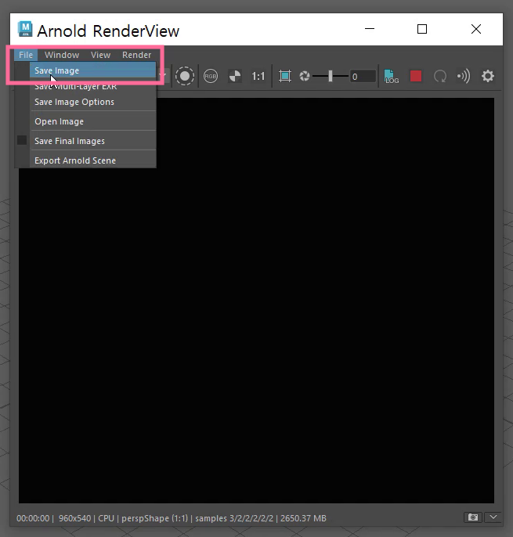513x537 pixels.
Task: Click the RGB channel display icon
Action: (x=211, y=76)
